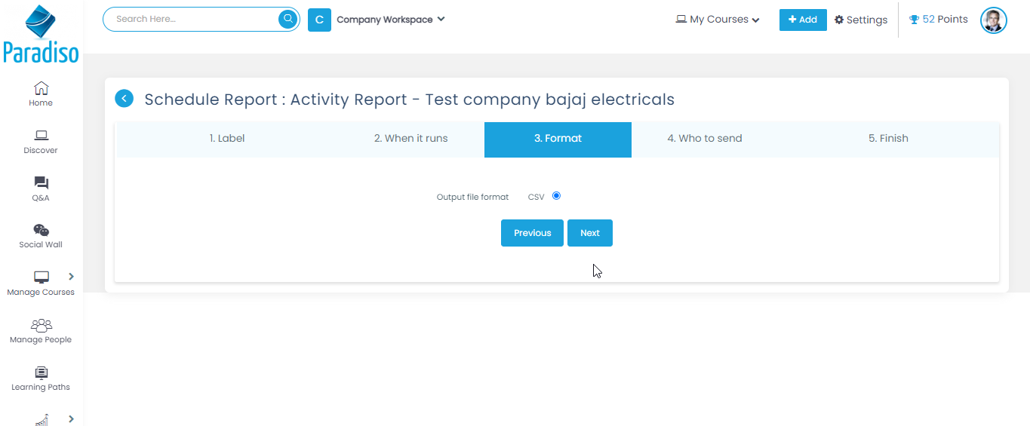
Task: Open the user profile avatar
Action: click(x=993, y=20)
